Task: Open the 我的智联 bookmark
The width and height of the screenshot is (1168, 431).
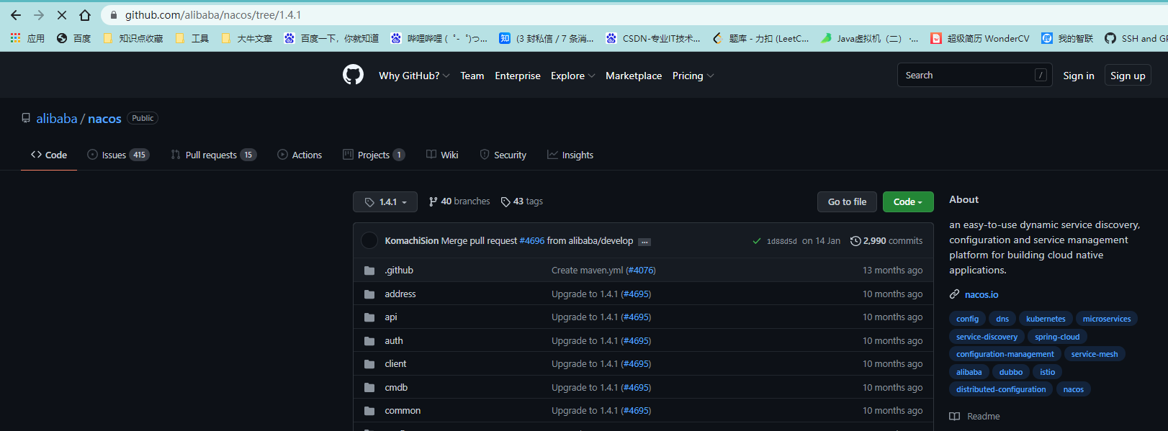Action: click(1067, 38)
